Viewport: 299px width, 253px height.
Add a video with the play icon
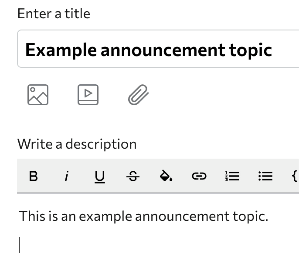(88, 94)
